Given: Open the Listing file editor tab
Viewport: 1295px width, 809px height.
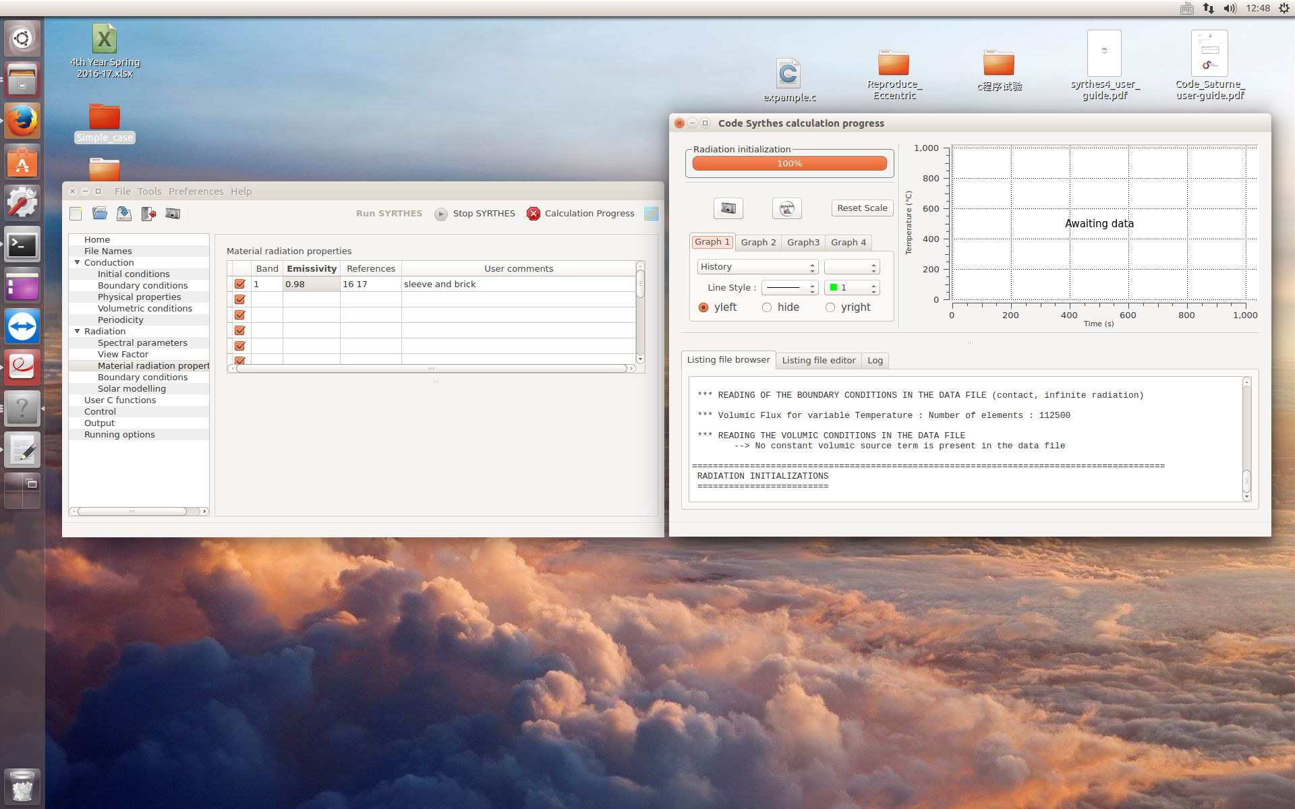Looking at the screenshot, I should coord(818,361).
